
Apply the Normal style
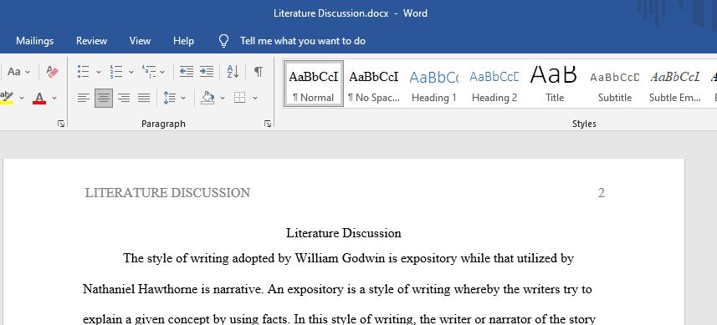[x=314, y=84]
